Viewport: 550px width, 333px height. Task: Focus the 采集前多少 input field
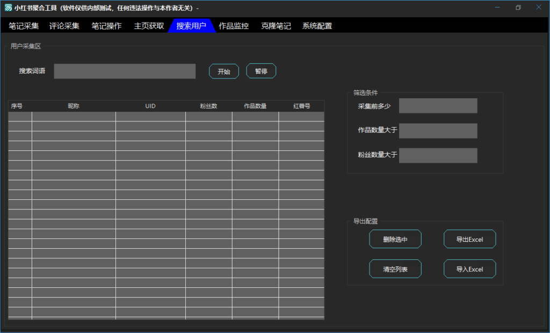[x=438, y=106]
